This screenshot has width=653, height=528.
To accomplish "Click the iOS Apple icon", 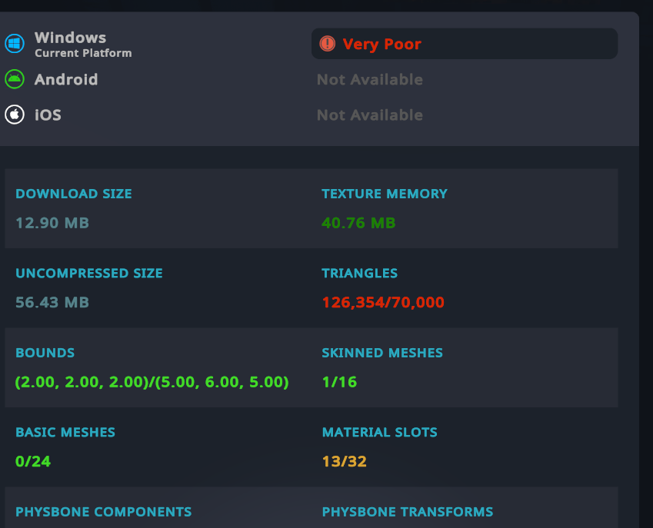I will 15,115.
